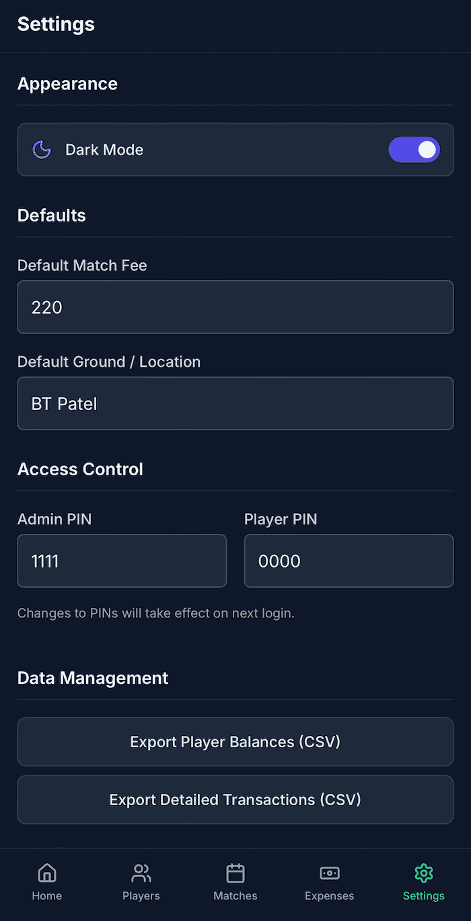Click the Default Ground / Location field

(235, 403)
